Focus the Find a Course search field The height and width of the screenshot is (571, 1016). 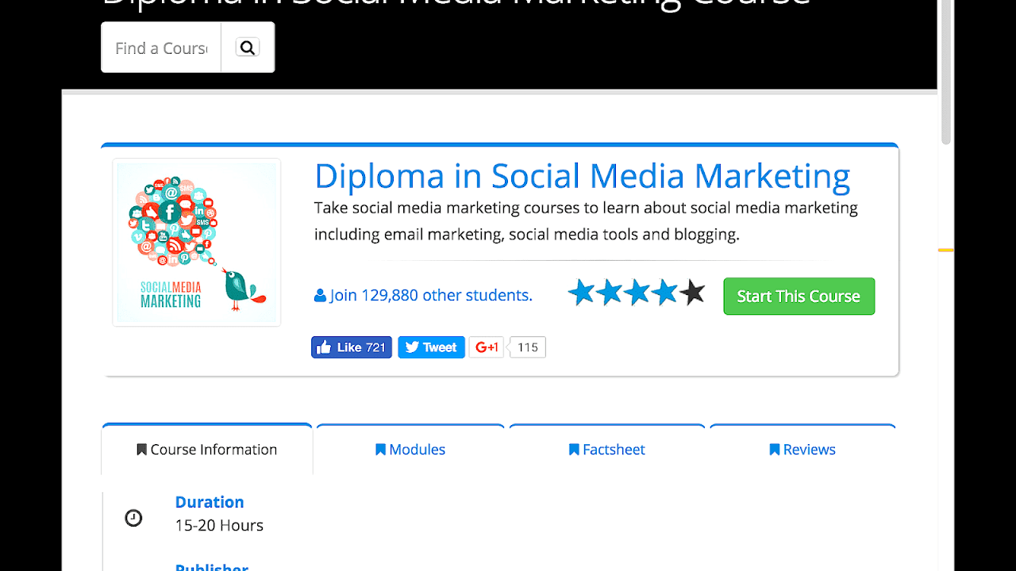tap(161, 48)
